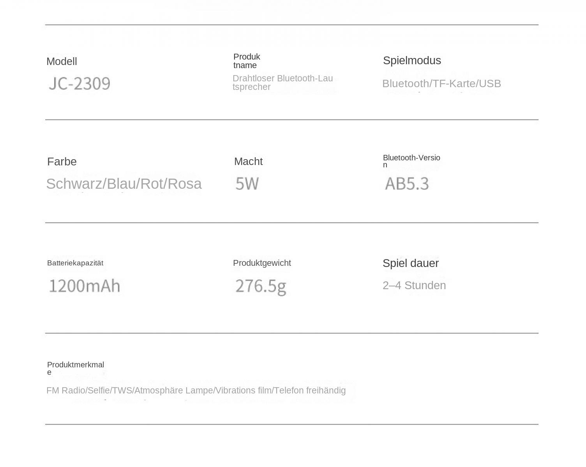Select Drahtloser Bluetooth-Lautsprecher text
586x467 pixels.
click(282, 83)
